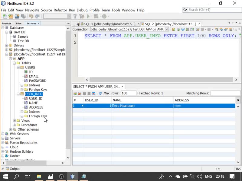Click the Refresh Records icon
Viewport: 242px width, 181px height.
point(100,93)
